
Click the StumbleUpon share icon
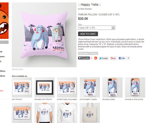(96, 58)
